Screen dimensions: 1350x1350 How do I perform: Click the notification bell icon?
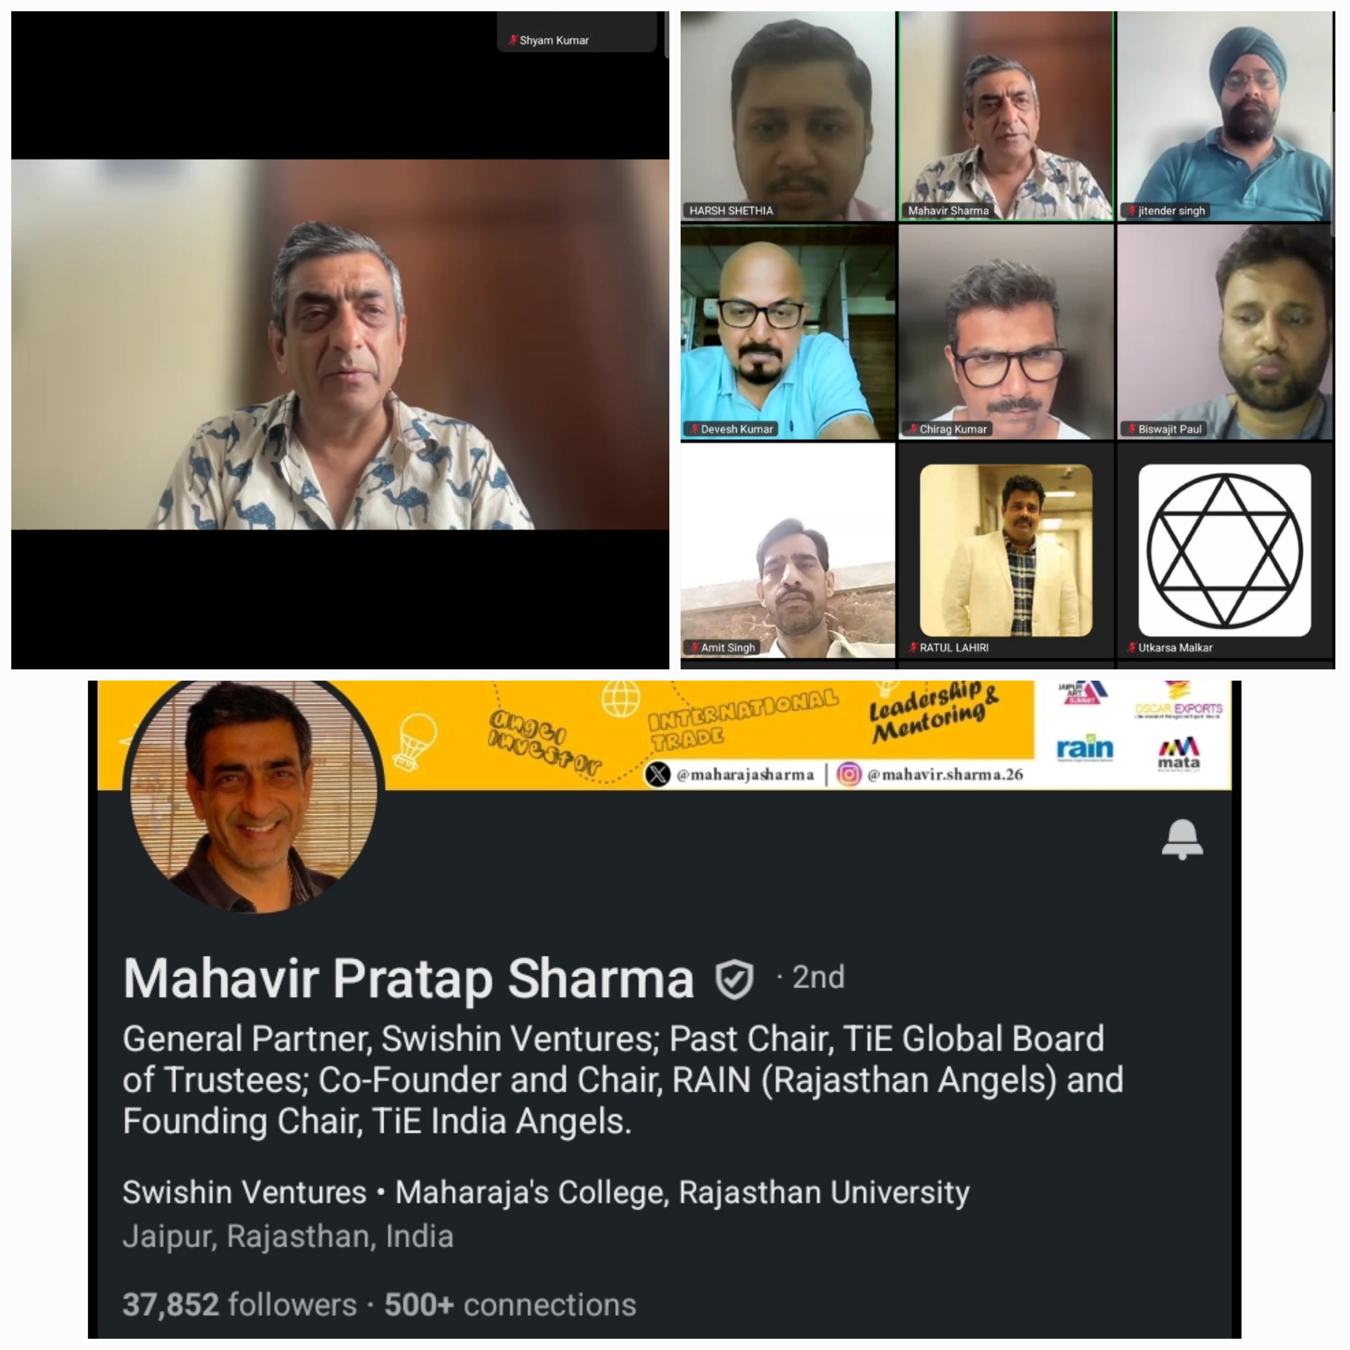[x=1182, y=839]
